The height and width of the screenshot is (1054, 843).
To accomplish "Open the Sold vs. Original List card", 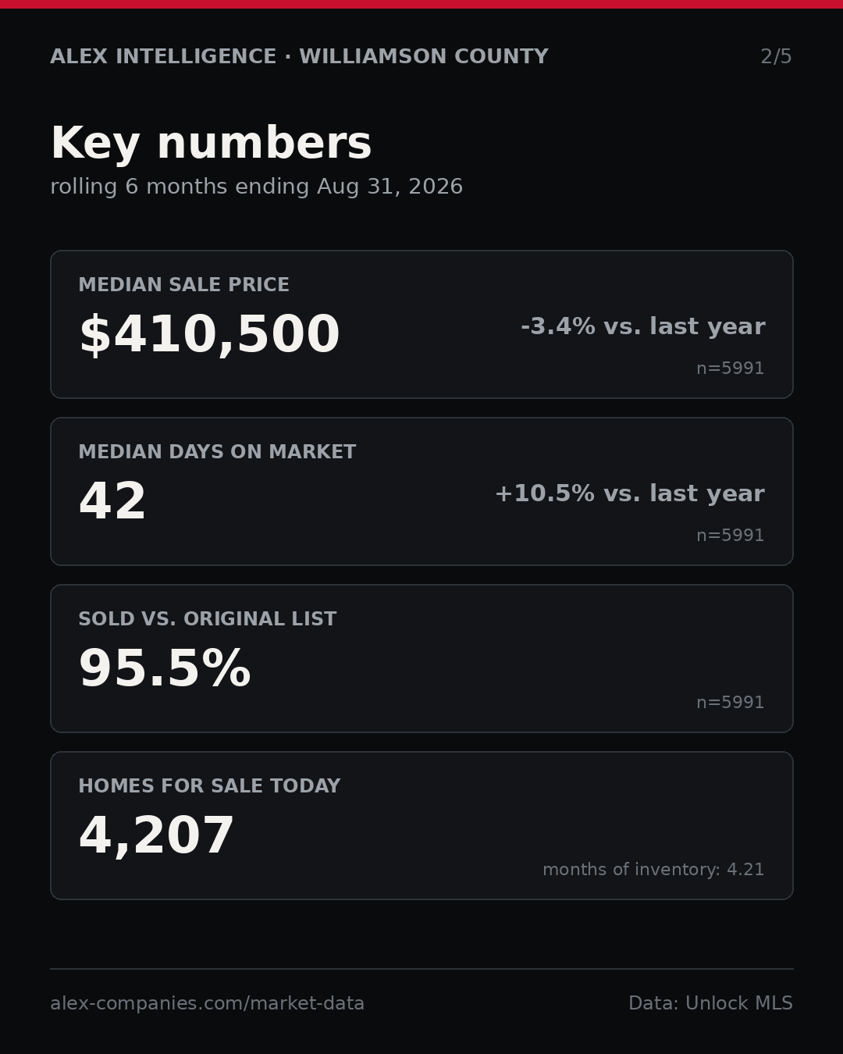I will coord(421,658).
